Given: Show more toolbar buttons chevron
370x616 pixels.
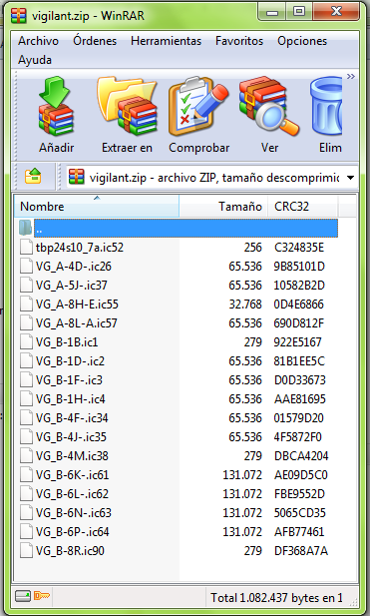Looking at the screenshot, I should [351, 76].
